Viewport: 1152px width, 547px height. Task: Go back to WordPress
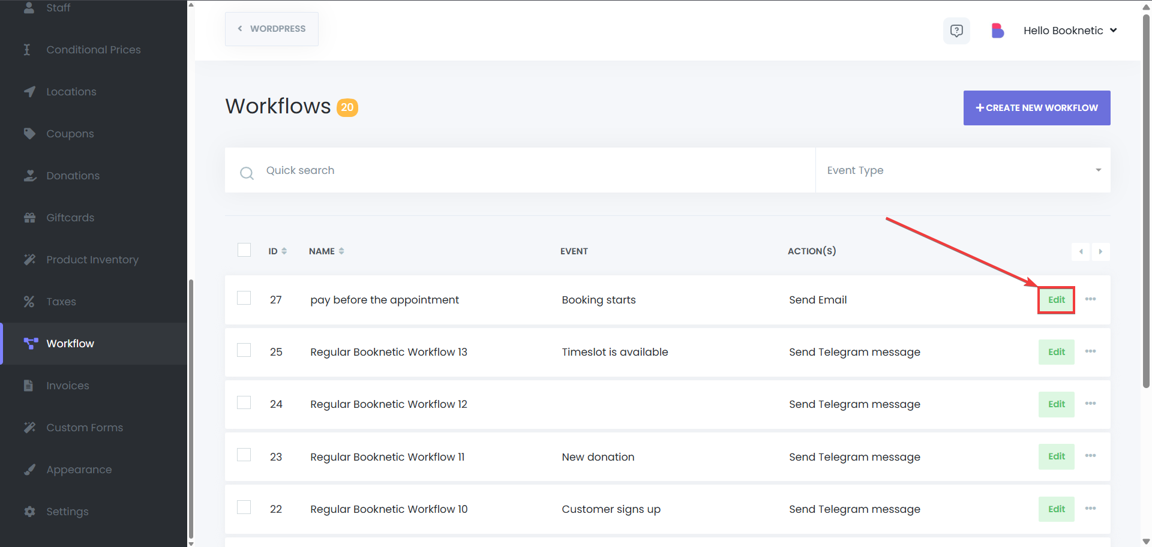272,29
